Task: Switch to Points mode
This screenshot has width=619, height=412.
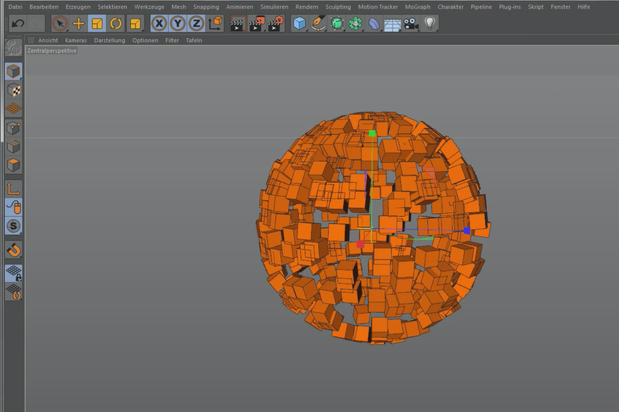Action: (13, 128)
